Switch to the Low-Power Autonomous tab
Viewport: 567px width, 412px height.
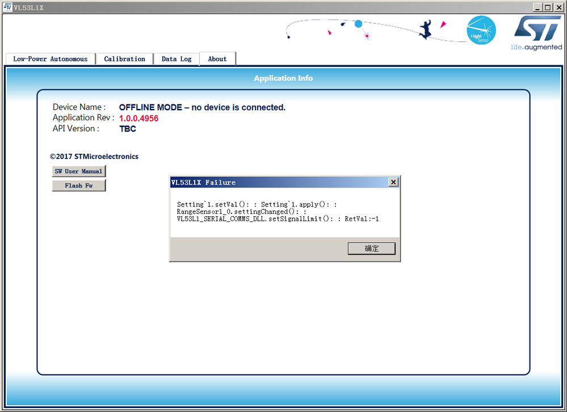pos(51,59)
